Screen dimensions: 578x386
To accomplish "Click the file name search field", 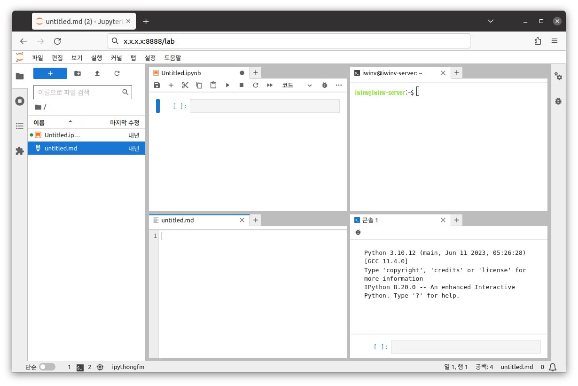I will coord(78,92).
